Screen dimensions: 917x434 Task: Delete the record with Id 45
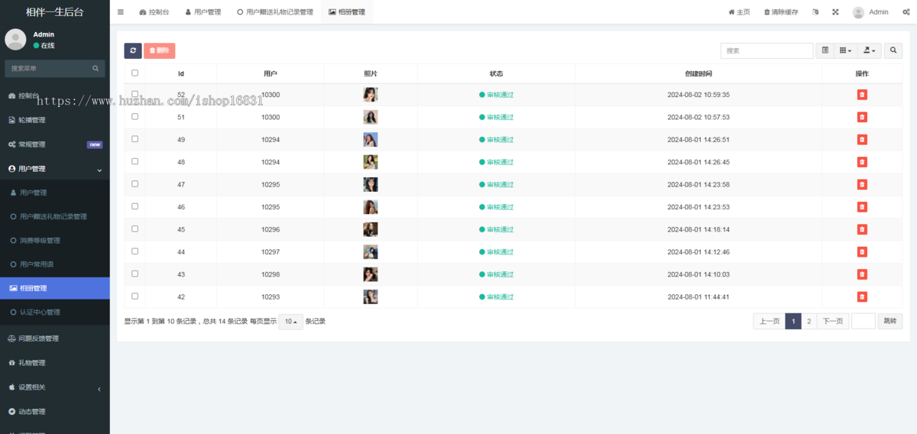[862, 229]
